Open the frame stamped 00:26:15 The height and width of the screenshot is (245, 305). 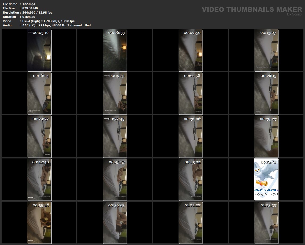[266, 93]
